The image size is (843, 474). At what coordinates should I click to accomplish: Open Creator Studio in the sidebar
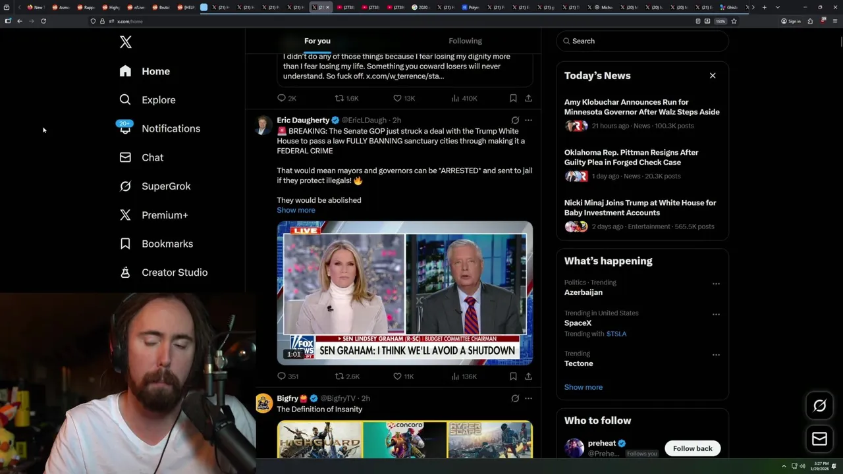(163, 273)
